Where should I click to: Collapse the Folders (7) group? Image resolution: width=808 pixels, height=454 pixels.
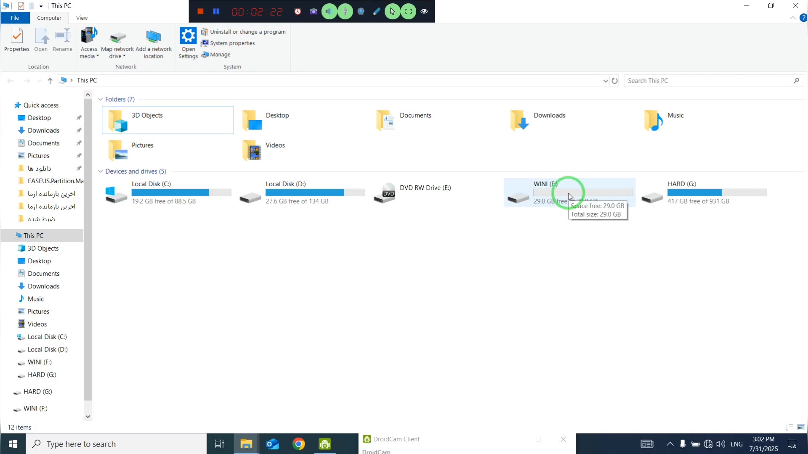[x=100, y=100]
